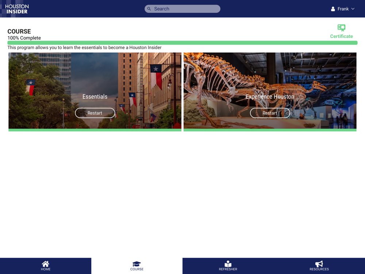Click the "100% Complete" status text
The width and height of the screenshot is (365, 274).
pyautogui.click(x=24, y=38)
